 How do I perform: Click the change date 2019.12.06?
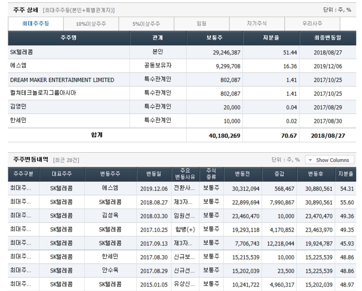point(154,189)
